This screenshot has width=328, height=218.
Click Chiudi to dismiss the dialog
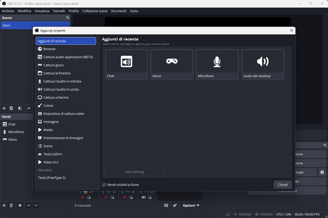[x=283, y=185]
